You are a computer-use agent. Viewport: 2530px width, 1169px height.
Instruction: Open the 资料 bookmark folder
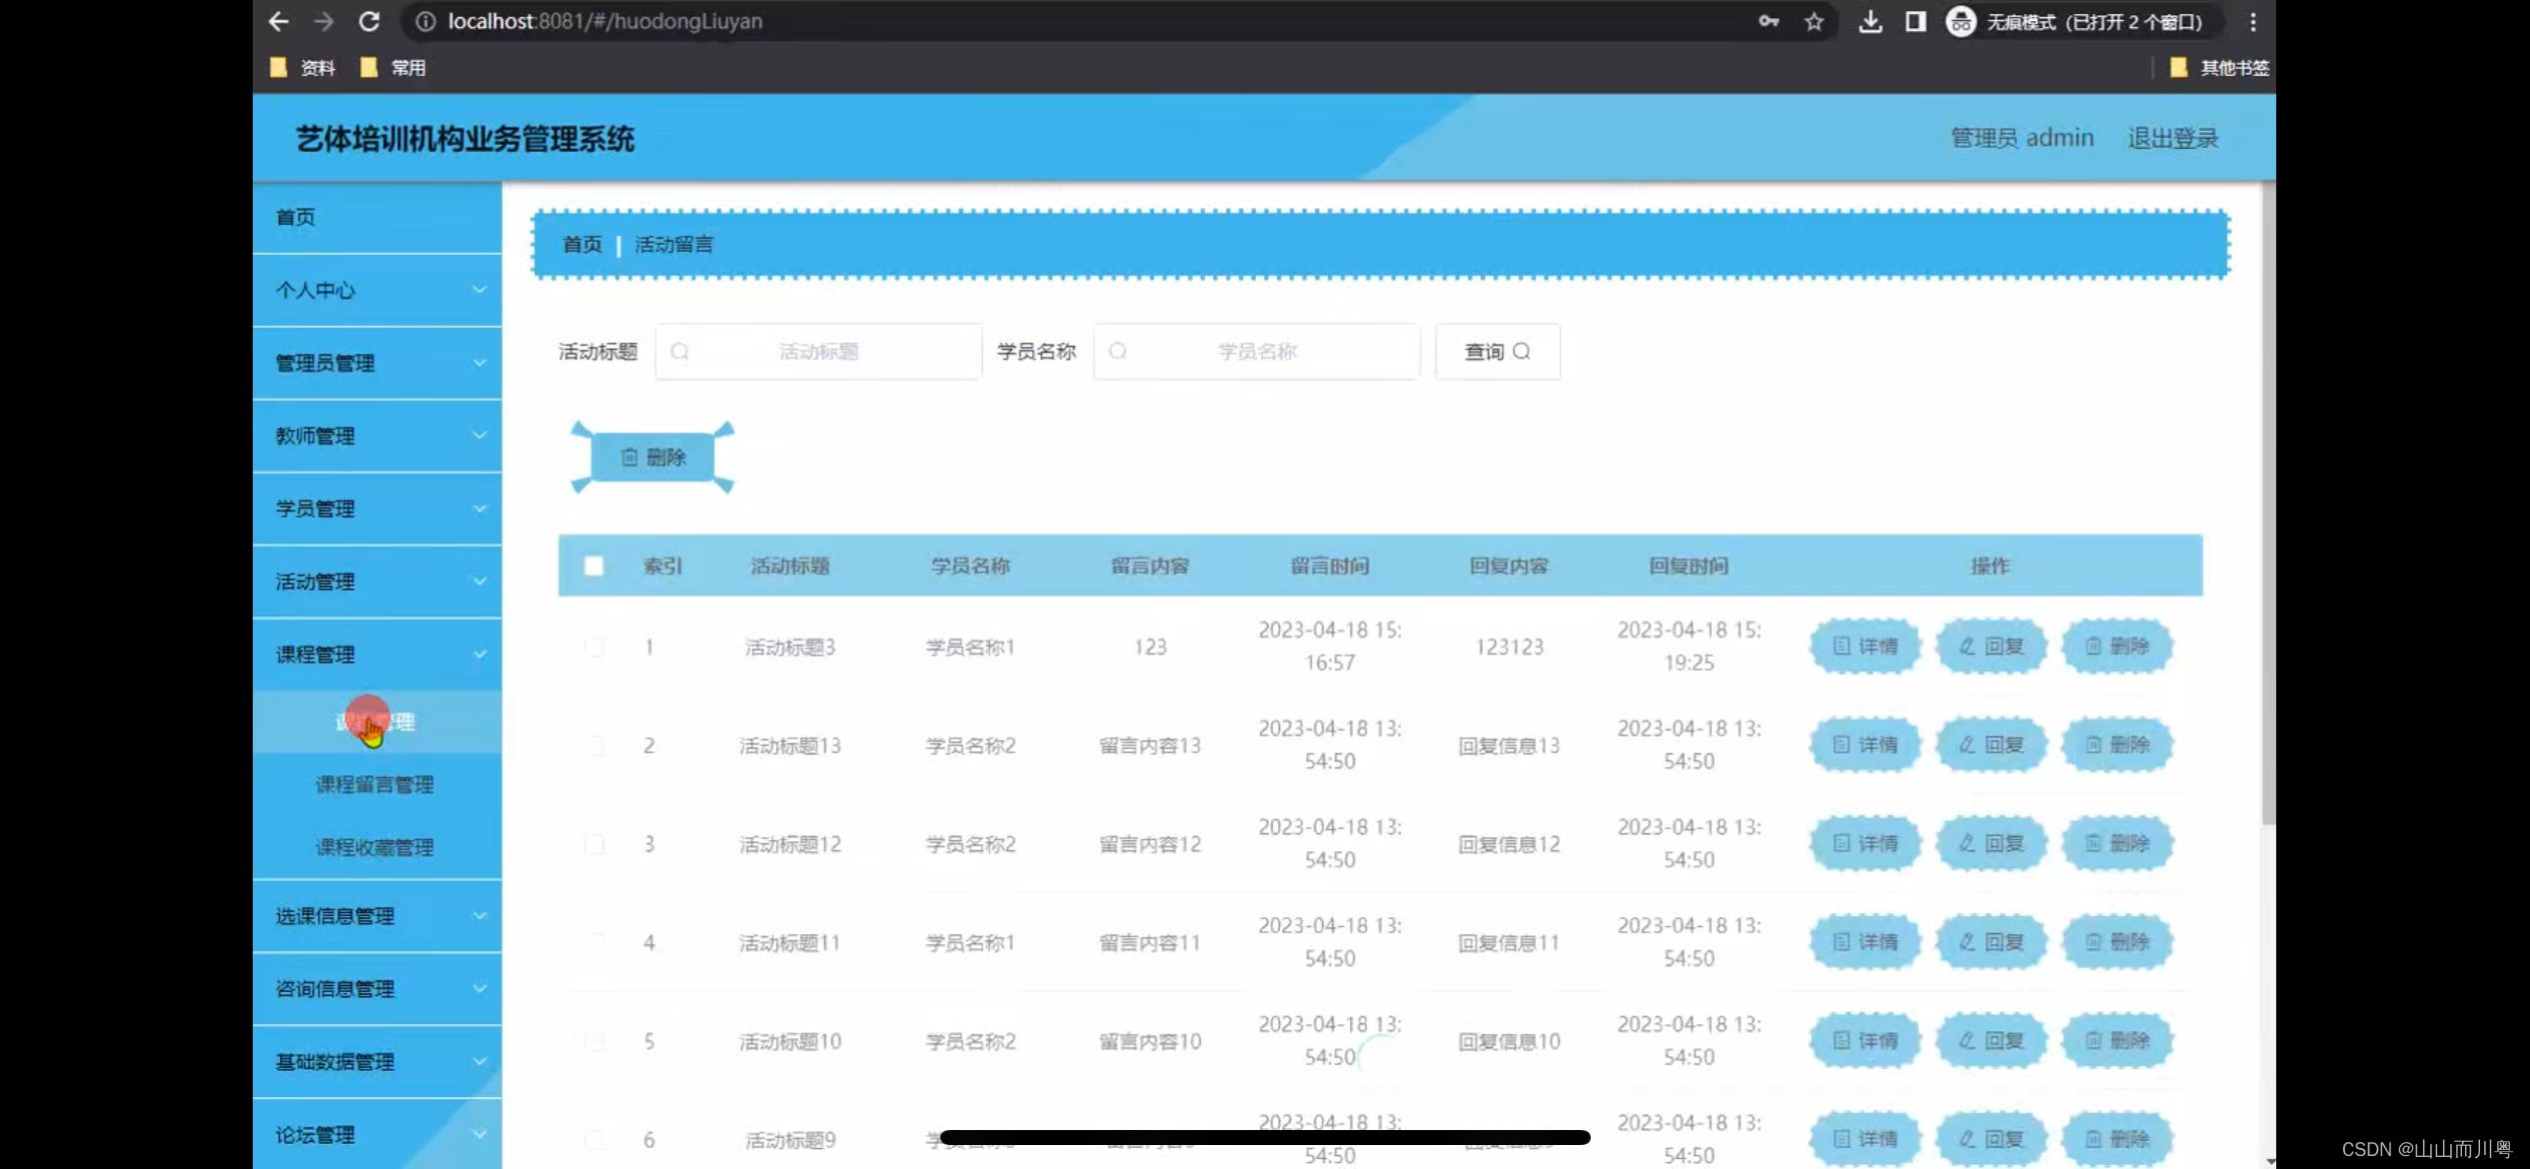coord(304,68)
